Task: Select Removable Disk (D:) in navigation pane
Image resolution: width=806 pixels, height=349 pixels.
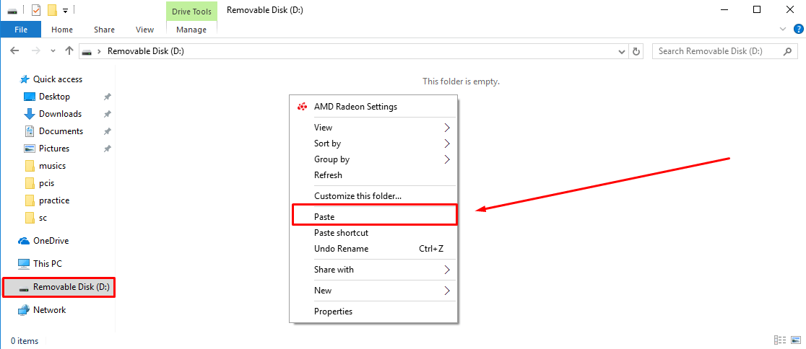Action: (71, 287)
